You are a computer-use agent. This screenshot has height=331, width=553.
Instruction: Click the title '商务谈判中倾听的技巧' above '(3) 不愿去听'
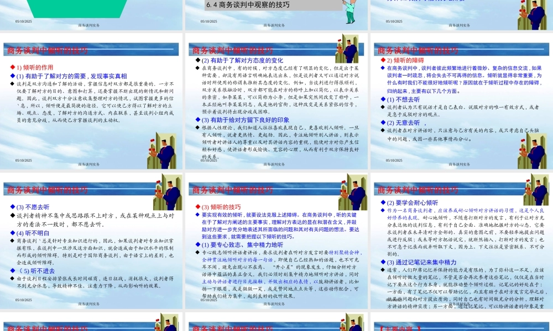click(x=48, y=190)
